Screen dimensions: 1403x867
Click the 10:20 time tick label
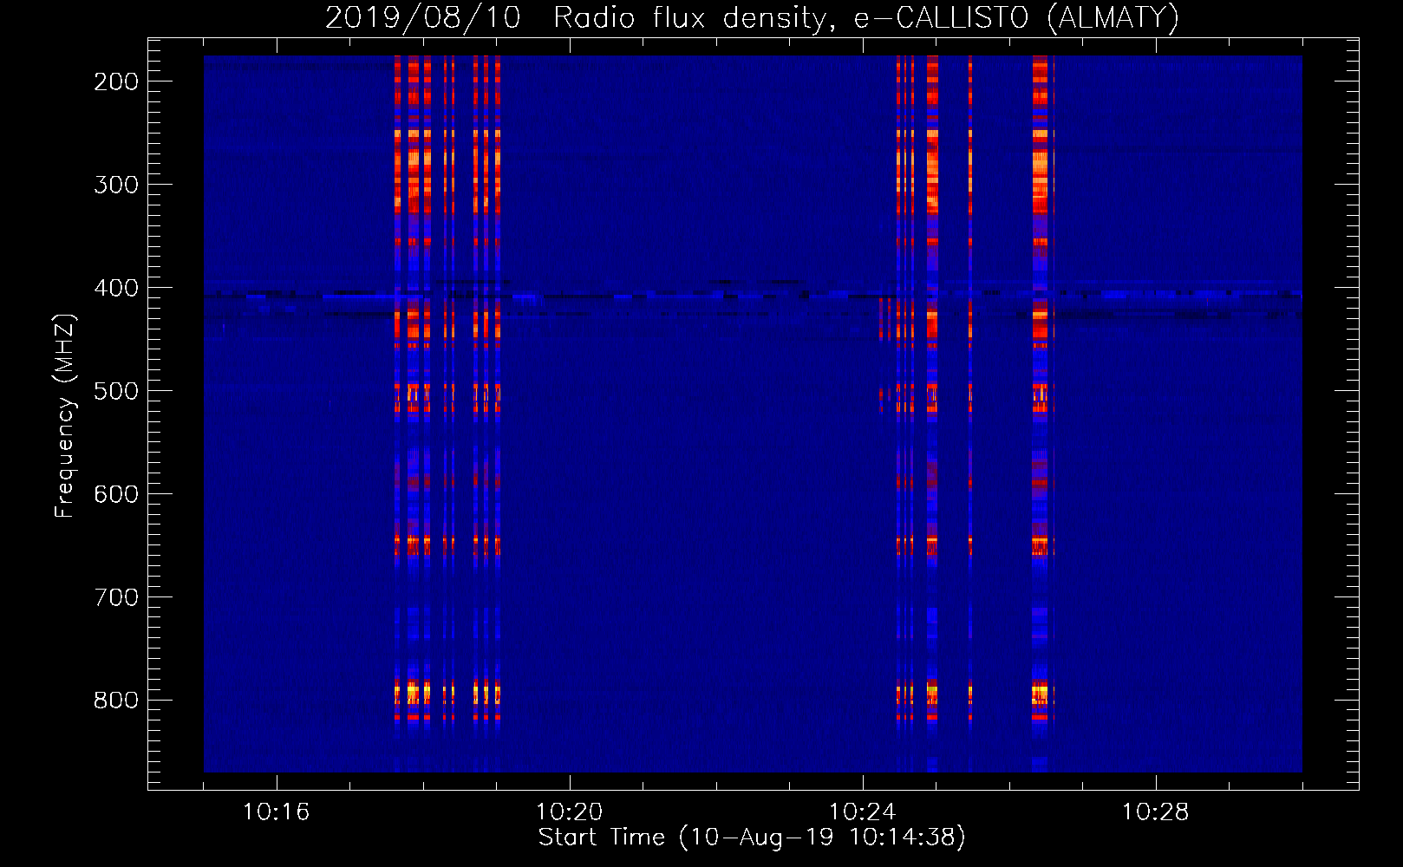pyautogui.click(x=569, y=812)
